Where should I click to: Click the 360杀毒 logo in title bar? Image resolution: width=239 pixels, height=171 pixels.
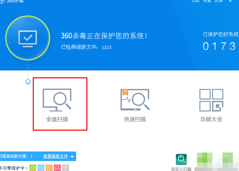pos(2,1)
